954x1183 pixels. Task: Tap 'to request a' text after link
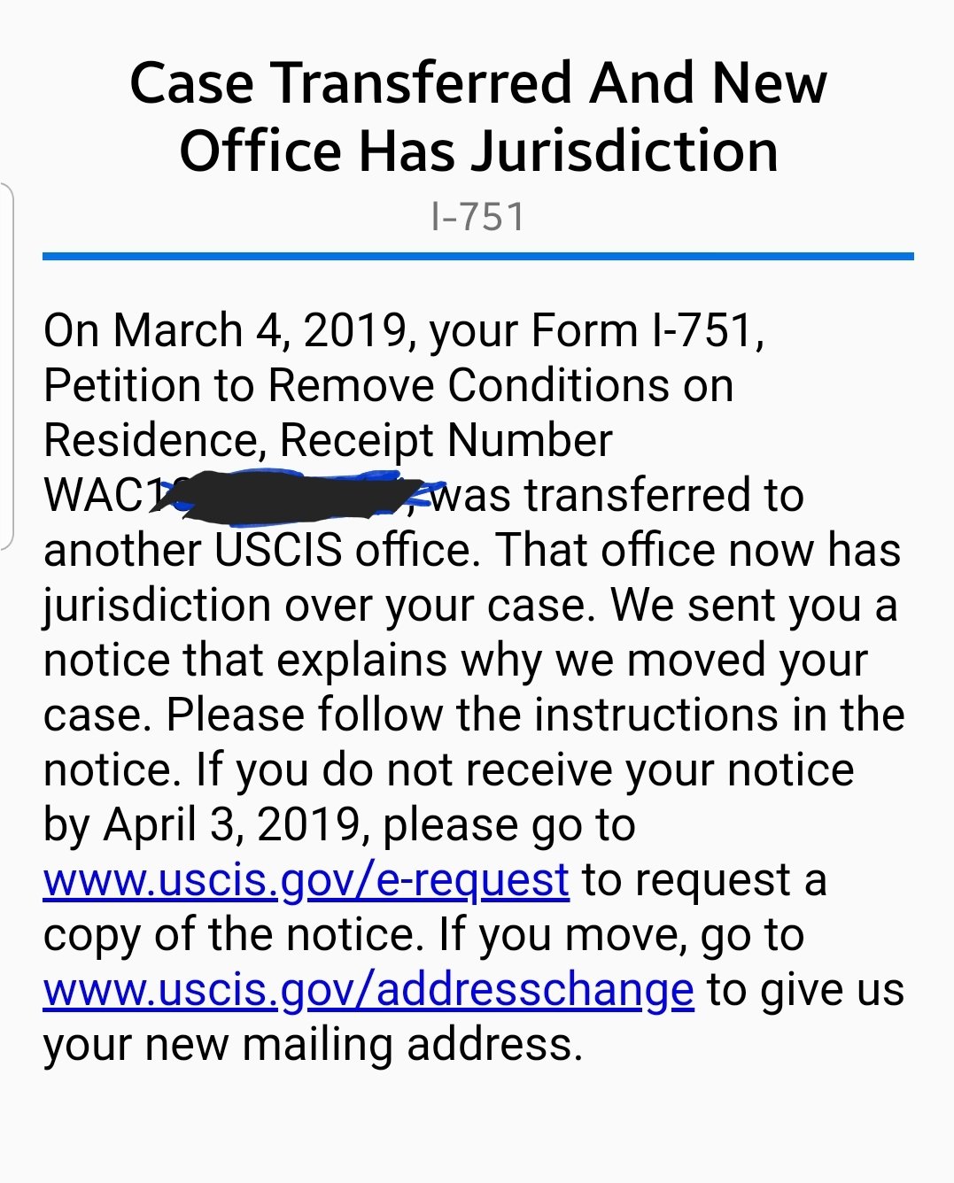tap(704, 880)
